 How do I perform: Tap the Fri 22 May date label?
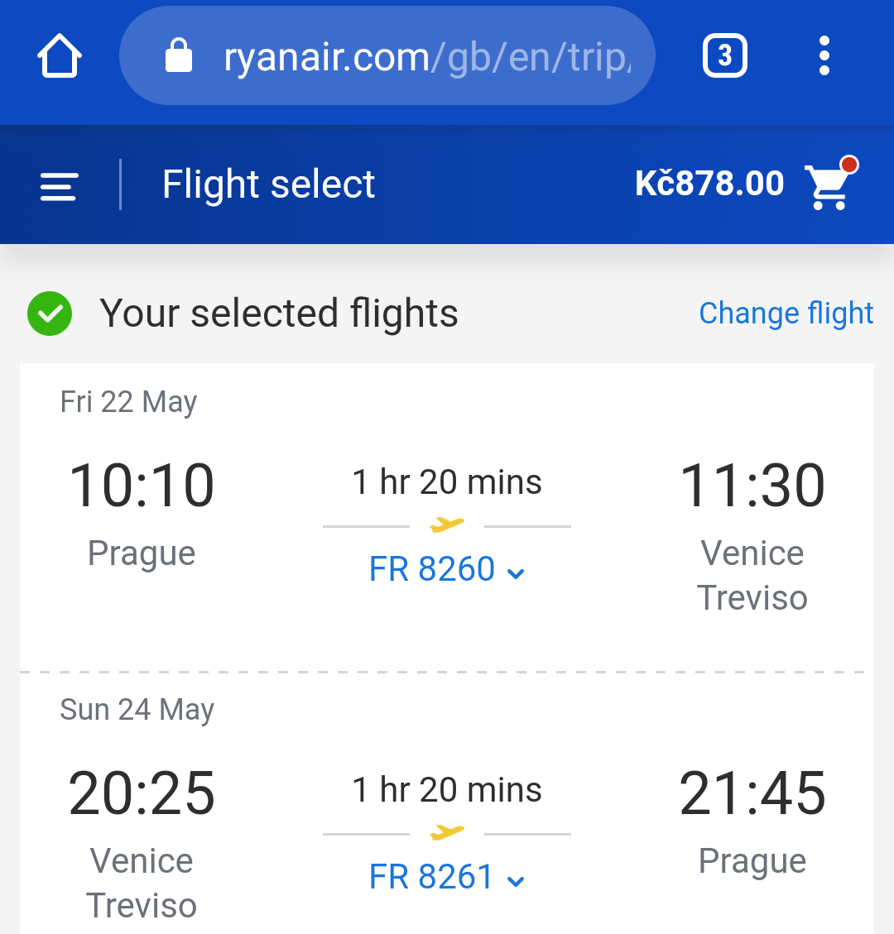point(128,402)
